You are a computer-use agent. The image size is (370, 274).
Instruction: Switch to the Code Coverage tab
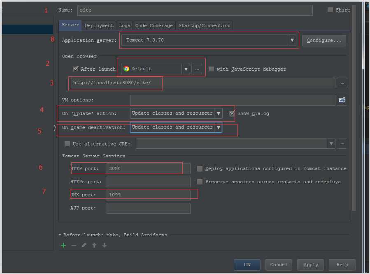[154, 25]
